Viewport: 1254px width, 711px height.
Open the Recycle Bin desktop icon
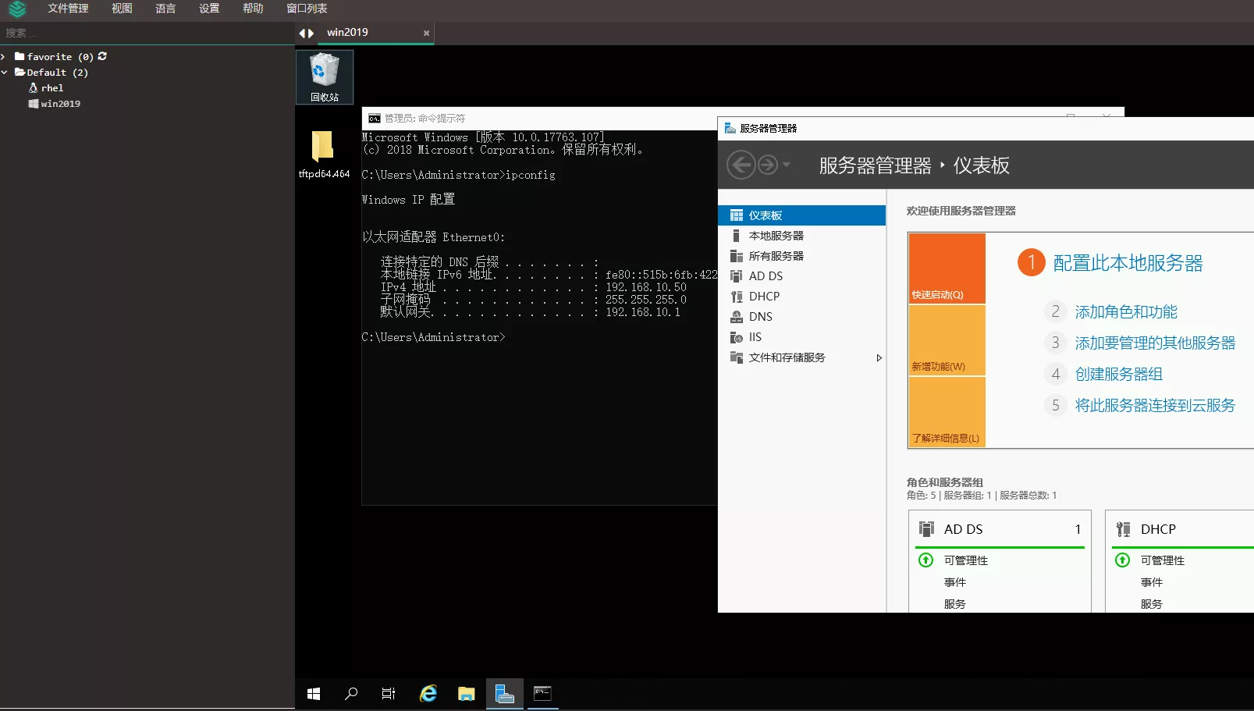pos(324,76)
